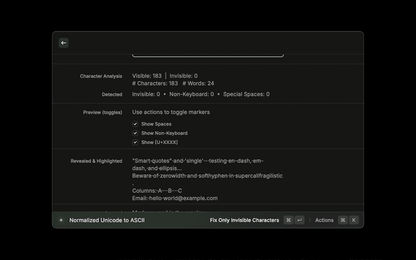The image size is (416, 260).
Task: Open the Actions menu
Action: coord(324,220)
